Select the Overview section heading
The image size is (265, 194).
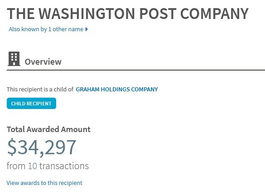(43, 62)
